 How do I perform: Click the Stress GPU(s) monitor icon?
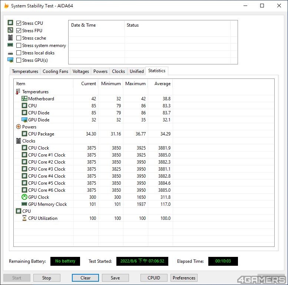click(x=10, y=60)
